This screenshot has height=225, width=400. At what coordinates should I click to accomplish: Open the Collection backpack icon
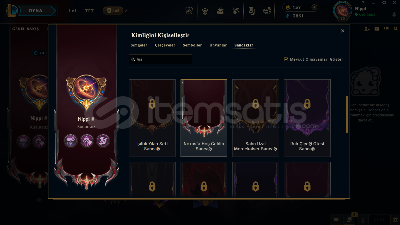[221, 11]
